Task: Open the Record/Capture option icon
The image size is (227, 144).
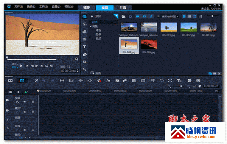Action: tap(99, 81)
